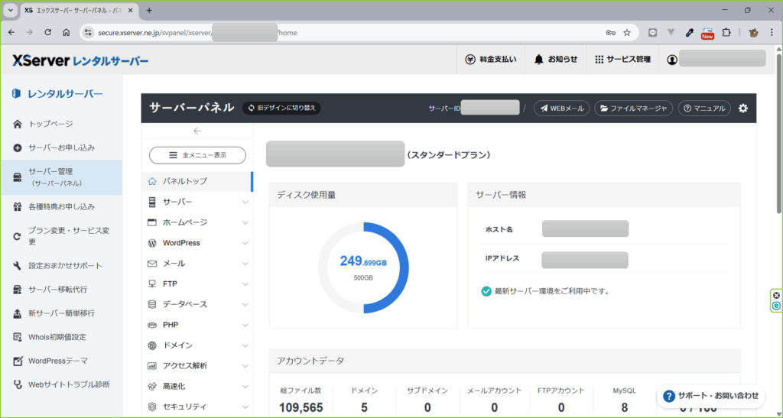
Task: Expand the 高速化 menu chevron
Action: click(245, 386)
